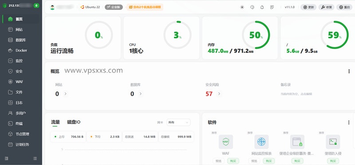The height and width of the screenshot is (165, 355).
Task: Expand the 安全风险 57 arrow
Action: [219, 93]
